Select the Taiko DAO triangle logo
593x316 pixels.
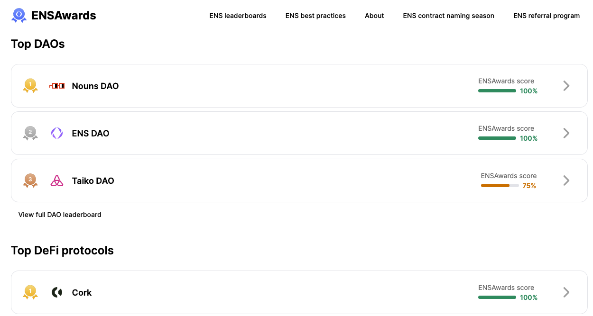point(57,181)
